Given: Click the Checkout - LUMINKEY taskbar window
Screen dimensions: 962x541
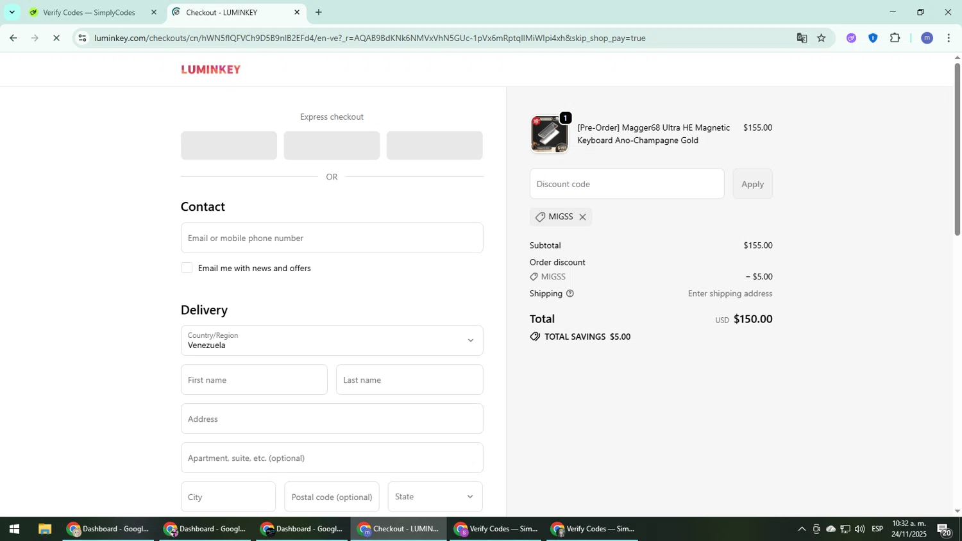Looking at the screenshot, I should tap(399, 529).
